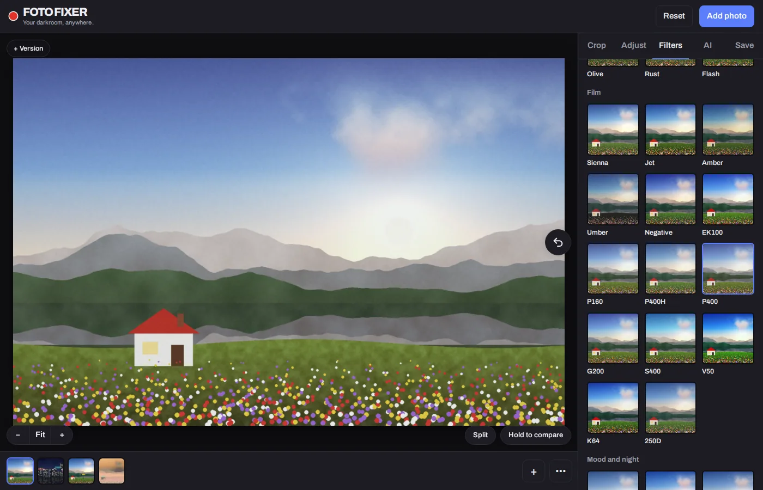Image resolution: width=763 pixels, height=490 pixels.
Task: Click the Rust filter label
Action: (x=652, y=74)
